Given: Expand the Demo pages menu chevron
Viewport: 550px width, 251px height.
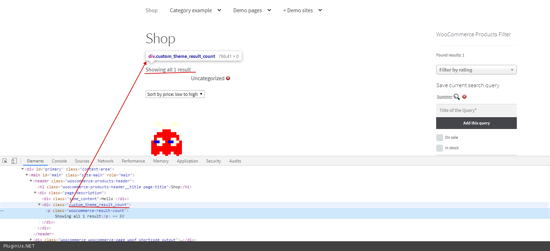Looking at the screenshot, I should [269, 10].
